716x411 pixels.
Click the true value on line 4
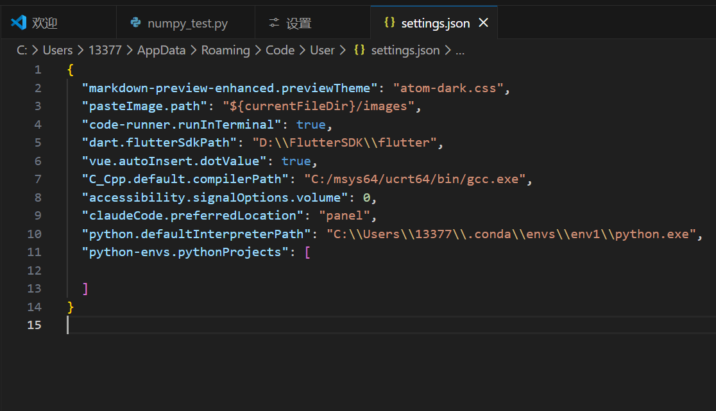[x=311, y=124]
